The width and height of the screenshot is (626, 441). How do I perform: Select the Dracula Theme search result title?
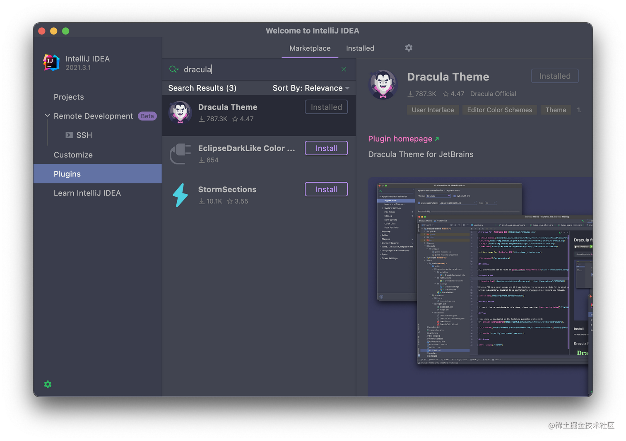(228, 107)
